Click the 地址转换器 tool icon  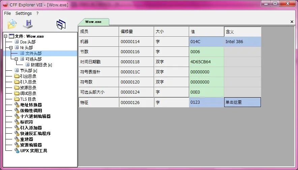[x=17, y=105]
